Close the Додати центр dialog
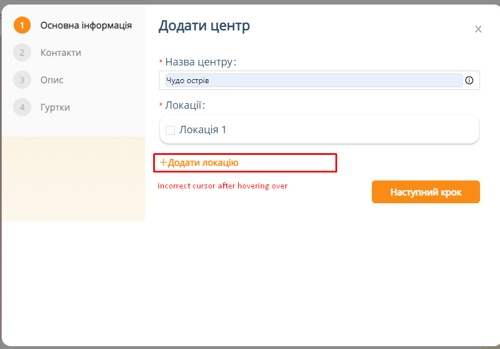The image size is (500, 349). [478, 30]
